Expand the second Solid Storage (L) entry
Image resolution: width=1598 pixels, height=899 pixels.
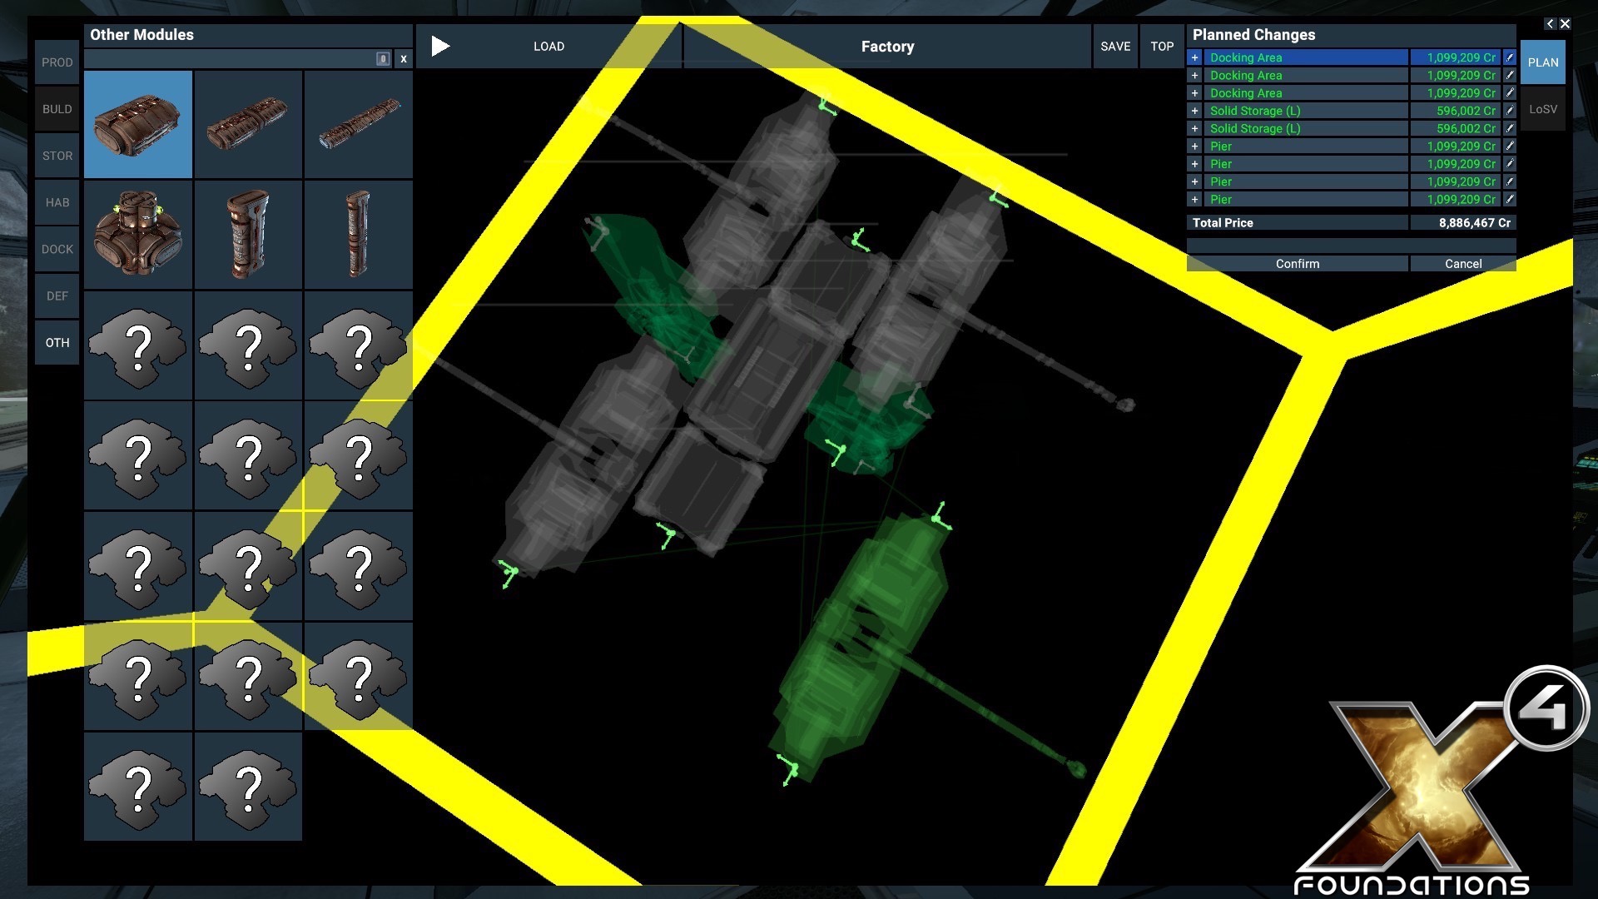click(1194, 129)
